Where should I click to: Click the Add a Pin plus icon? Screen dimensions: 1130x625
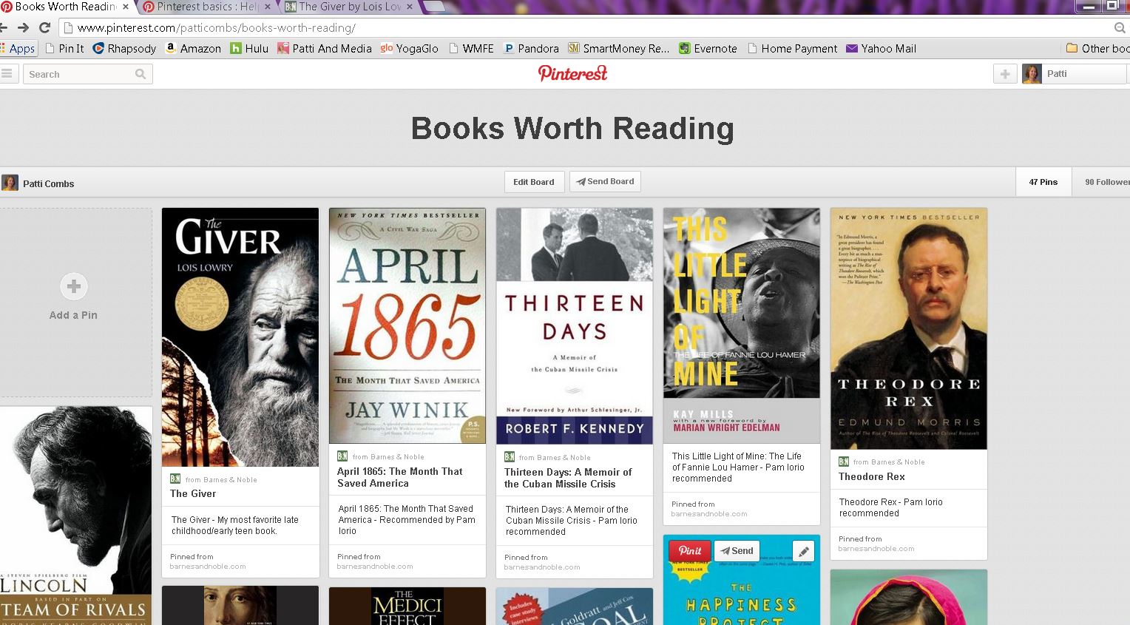pyautogui.click(x=74, y=287)
